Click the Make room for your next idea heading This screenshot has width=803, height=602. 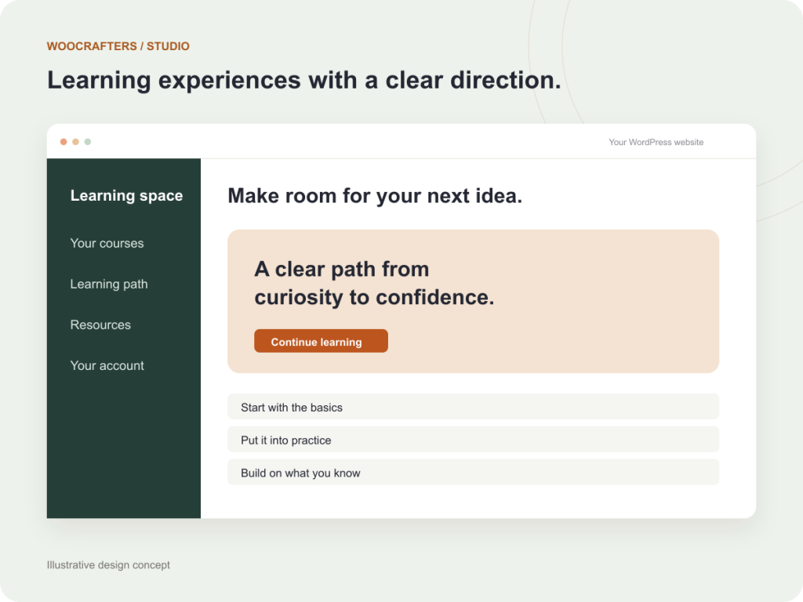click(x=375, y=196)
